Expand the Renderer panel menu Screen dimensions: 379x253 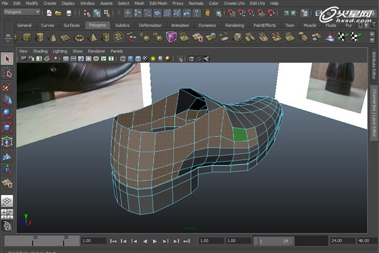click(x=97, y=51)
